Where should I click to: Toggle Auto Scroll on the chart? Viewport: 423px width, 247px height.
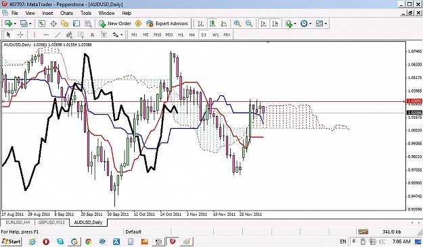click(263, 24)
